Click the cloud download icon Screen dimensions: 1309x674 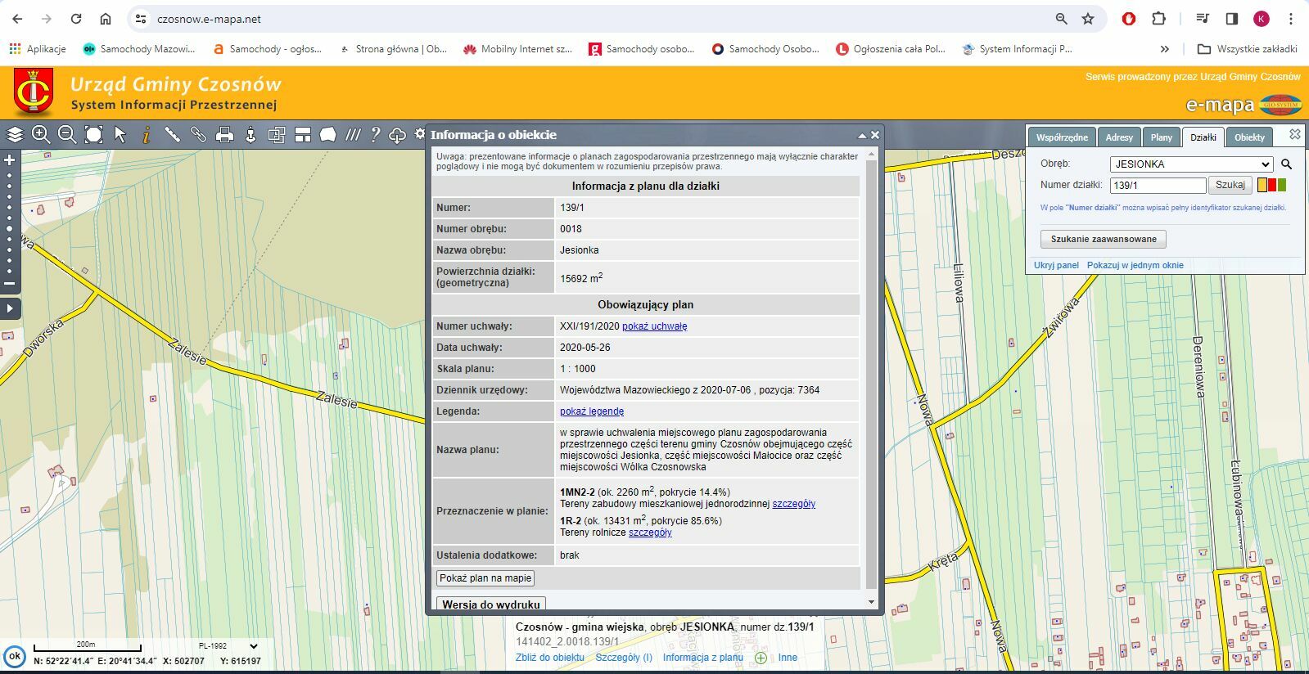[x=397, y=135]
